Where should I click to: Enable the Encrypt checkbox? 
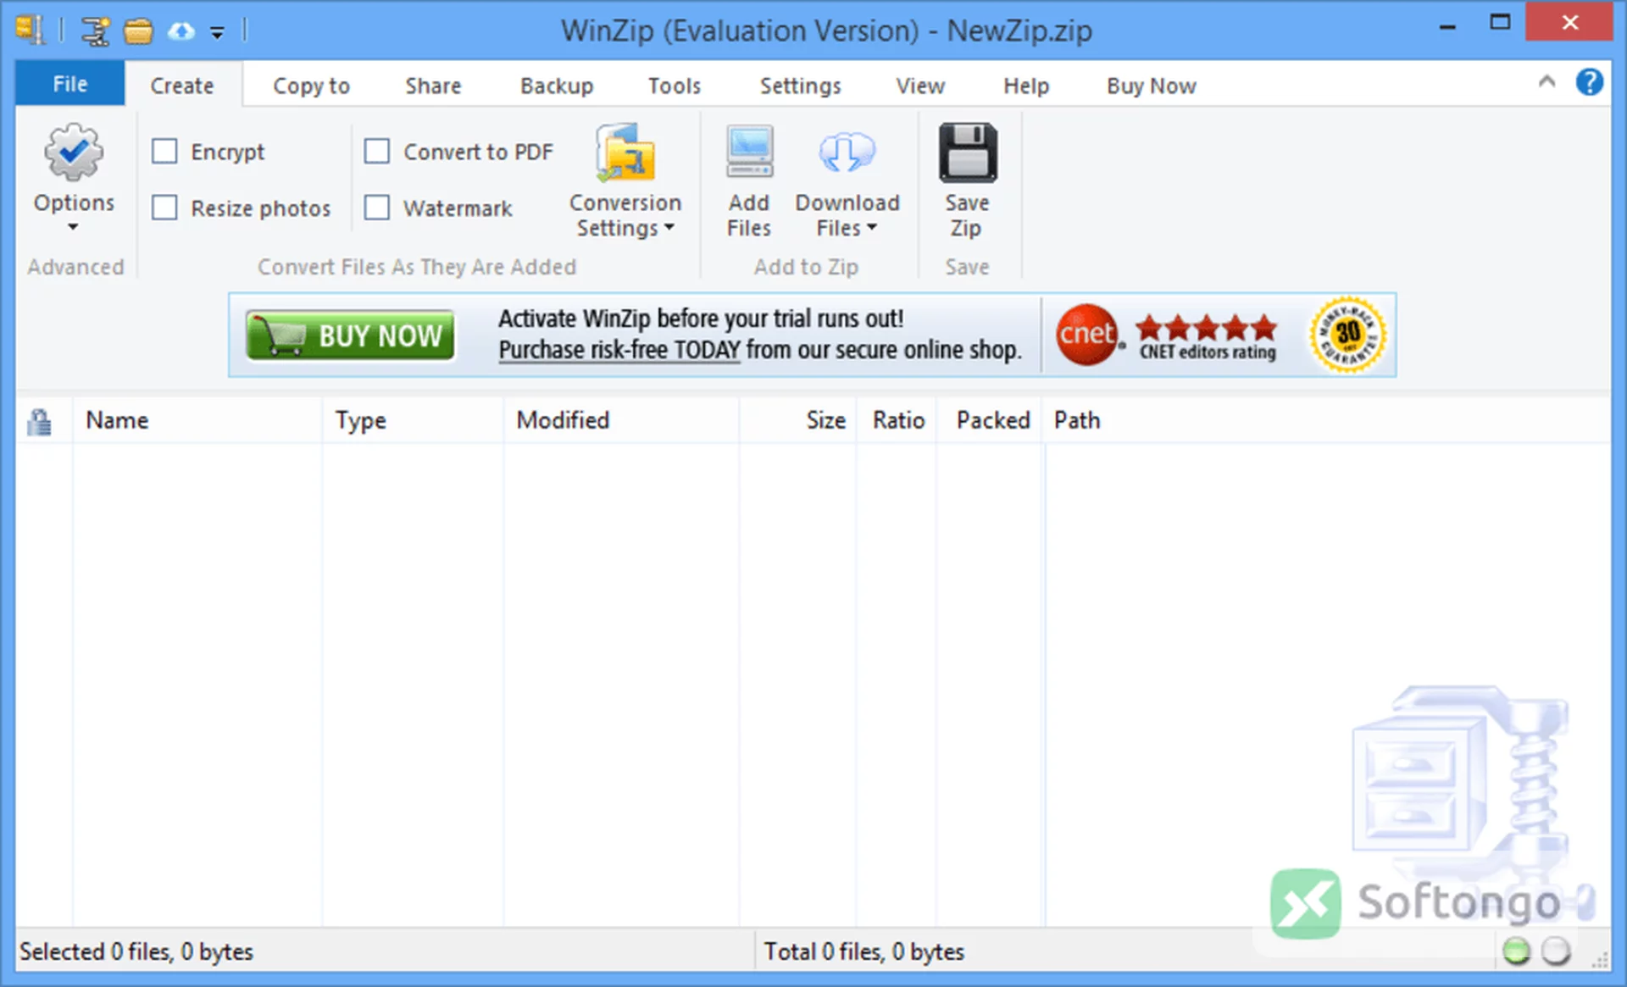[x=164, y=152]
